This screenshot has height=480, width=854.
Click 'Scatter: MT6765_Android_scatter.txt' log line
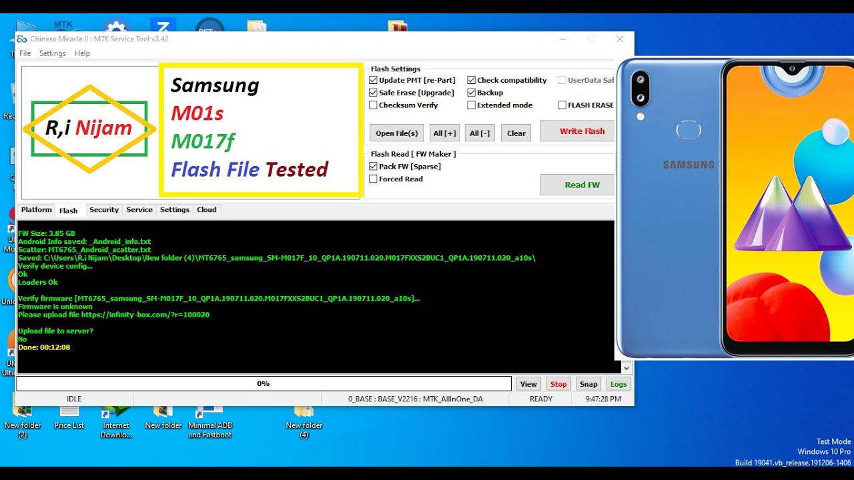(x=85, y=249)
